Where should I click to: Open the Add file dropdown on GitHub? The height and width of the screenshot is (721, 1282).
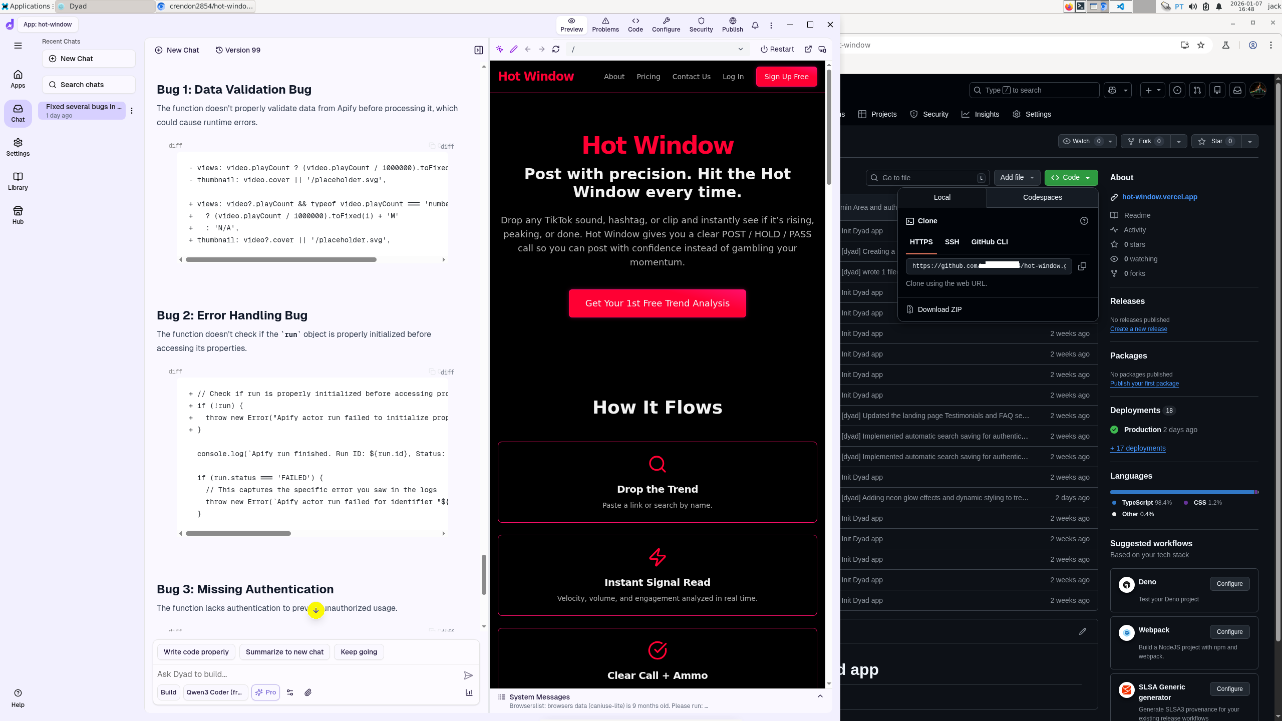coord(1017,178)
